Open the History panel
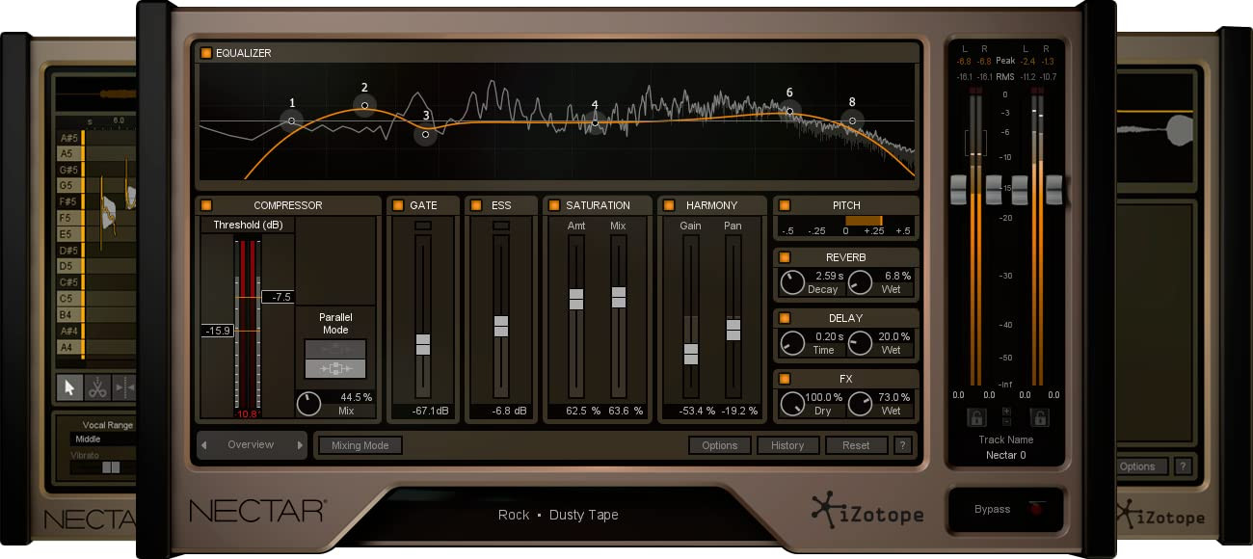The width and height of the screenshot is (1253, 559). [x=787, y=445]
